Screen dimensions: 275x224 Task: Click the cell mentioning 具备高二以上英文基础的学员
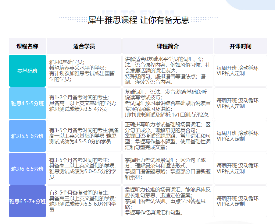click(x=84, y=169)
